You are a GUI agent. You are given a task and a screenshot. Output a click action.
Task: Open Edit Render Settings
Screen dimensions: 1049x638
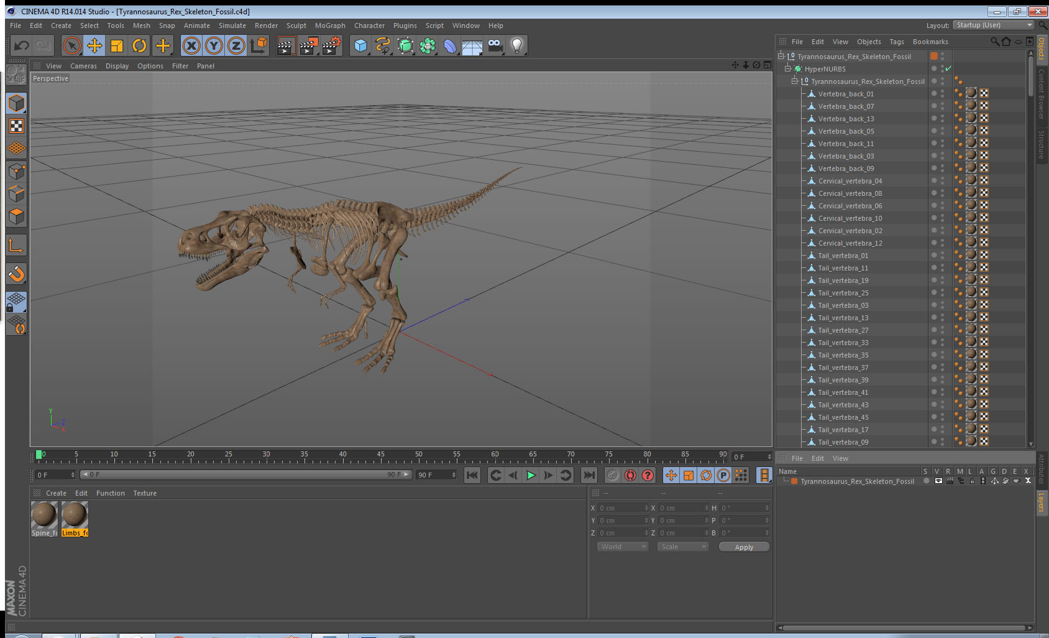click(332, 45)
